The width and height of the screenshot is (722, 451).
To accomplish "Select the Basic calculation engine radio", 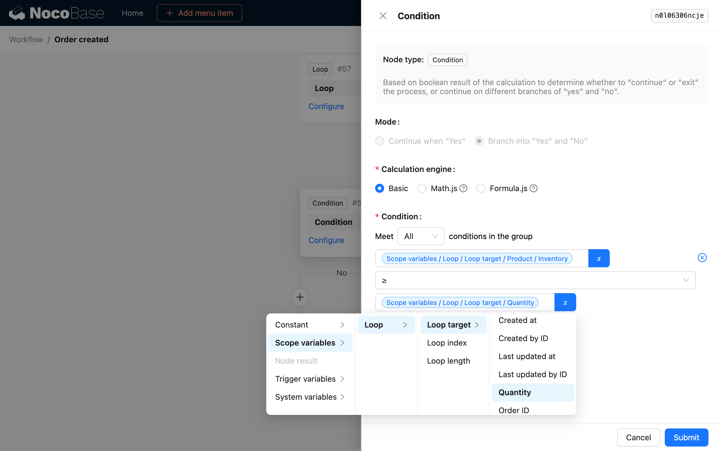I will coord(380,189).
